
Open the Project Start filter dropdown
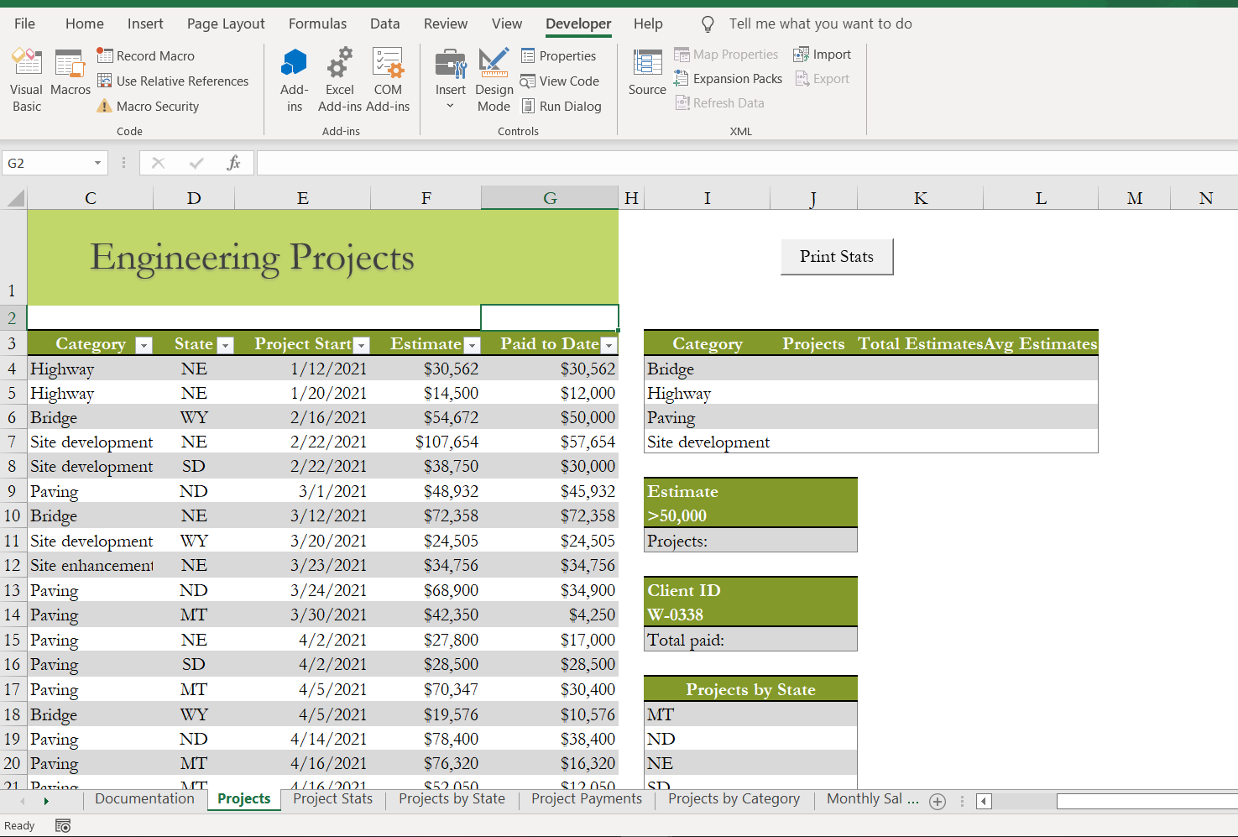(x=361, y=345)
